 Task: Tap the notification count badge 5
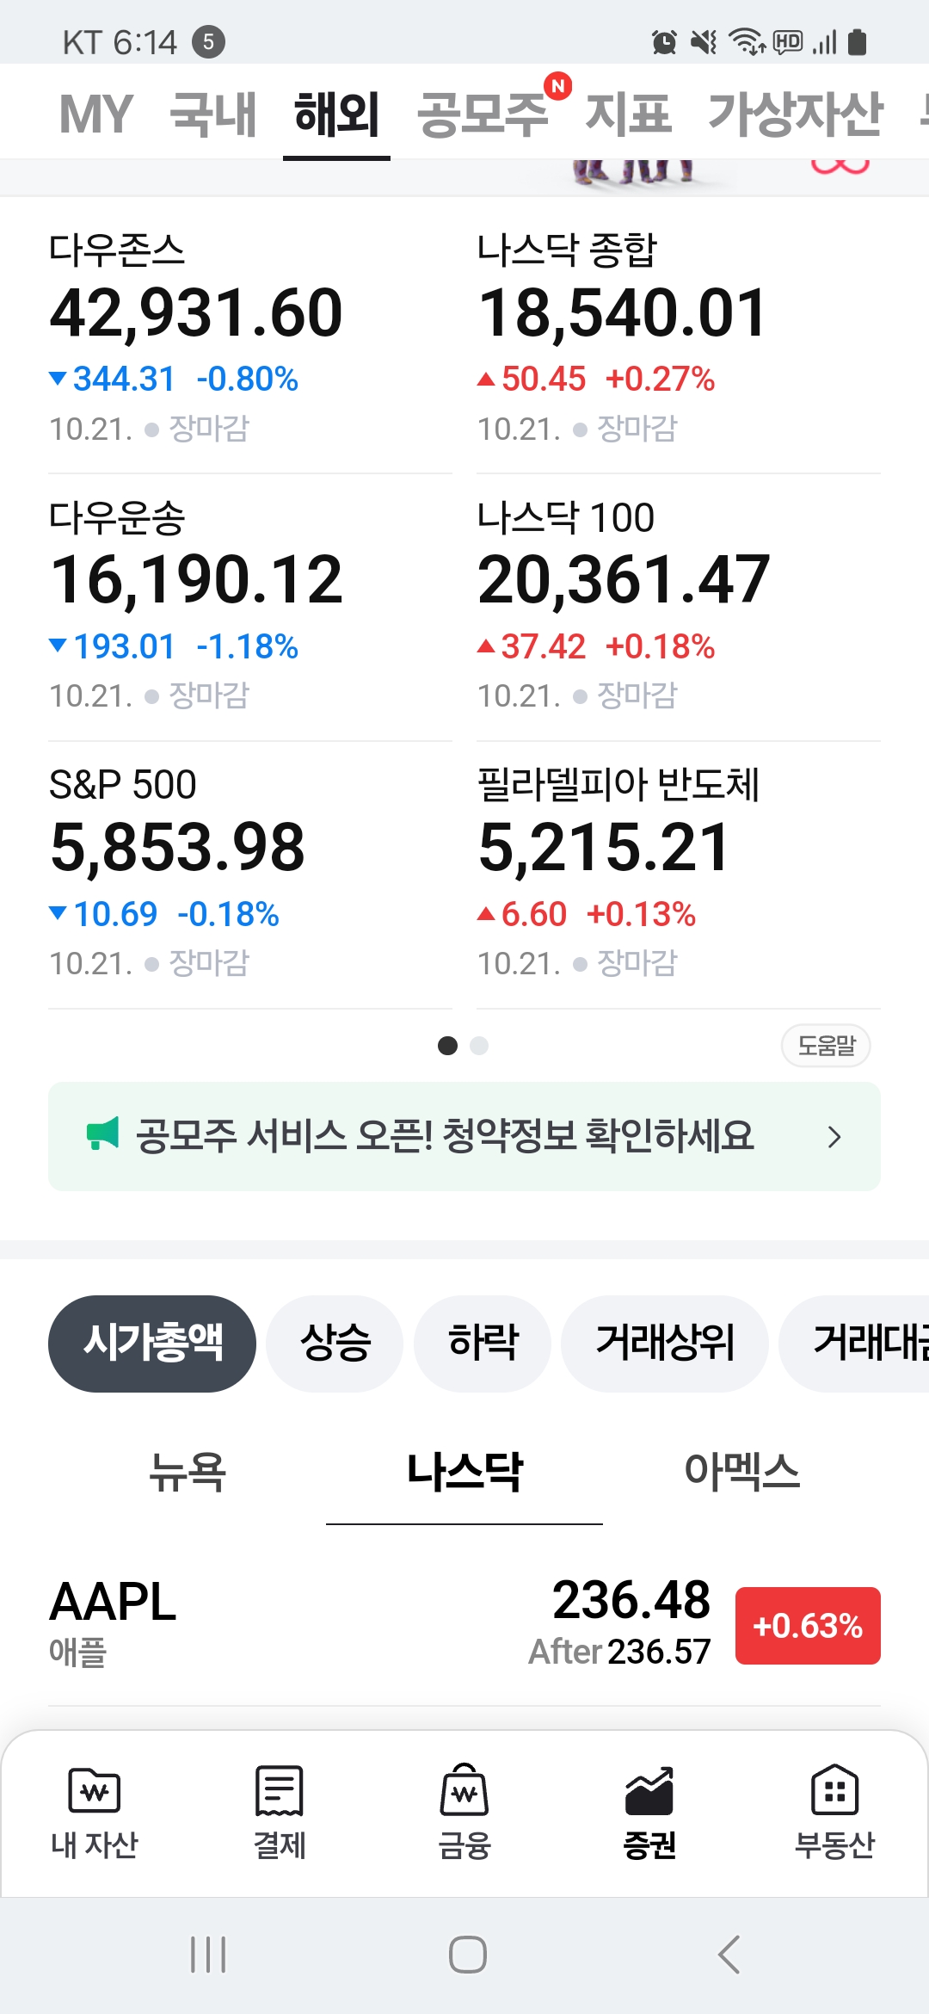click(208, 41)
